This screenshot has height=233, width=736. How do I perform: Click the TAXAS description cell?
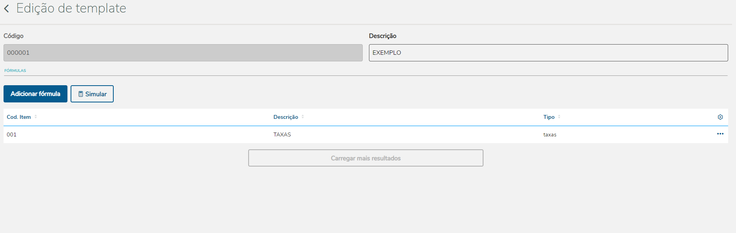[x=282, y=134]
